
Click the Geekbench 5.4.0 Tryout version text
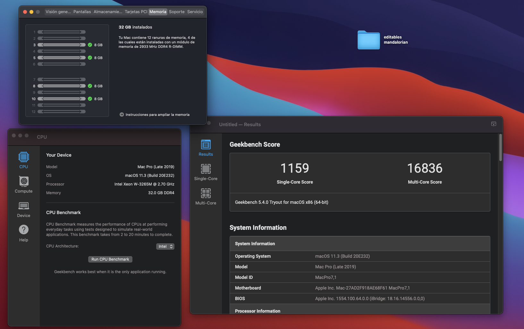coord(282,202)
